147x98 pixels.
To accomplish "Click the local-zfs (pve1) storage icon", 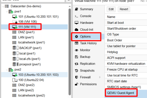I will point(16,59).
